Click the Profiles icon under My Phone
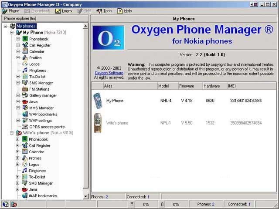 (25, 58)
